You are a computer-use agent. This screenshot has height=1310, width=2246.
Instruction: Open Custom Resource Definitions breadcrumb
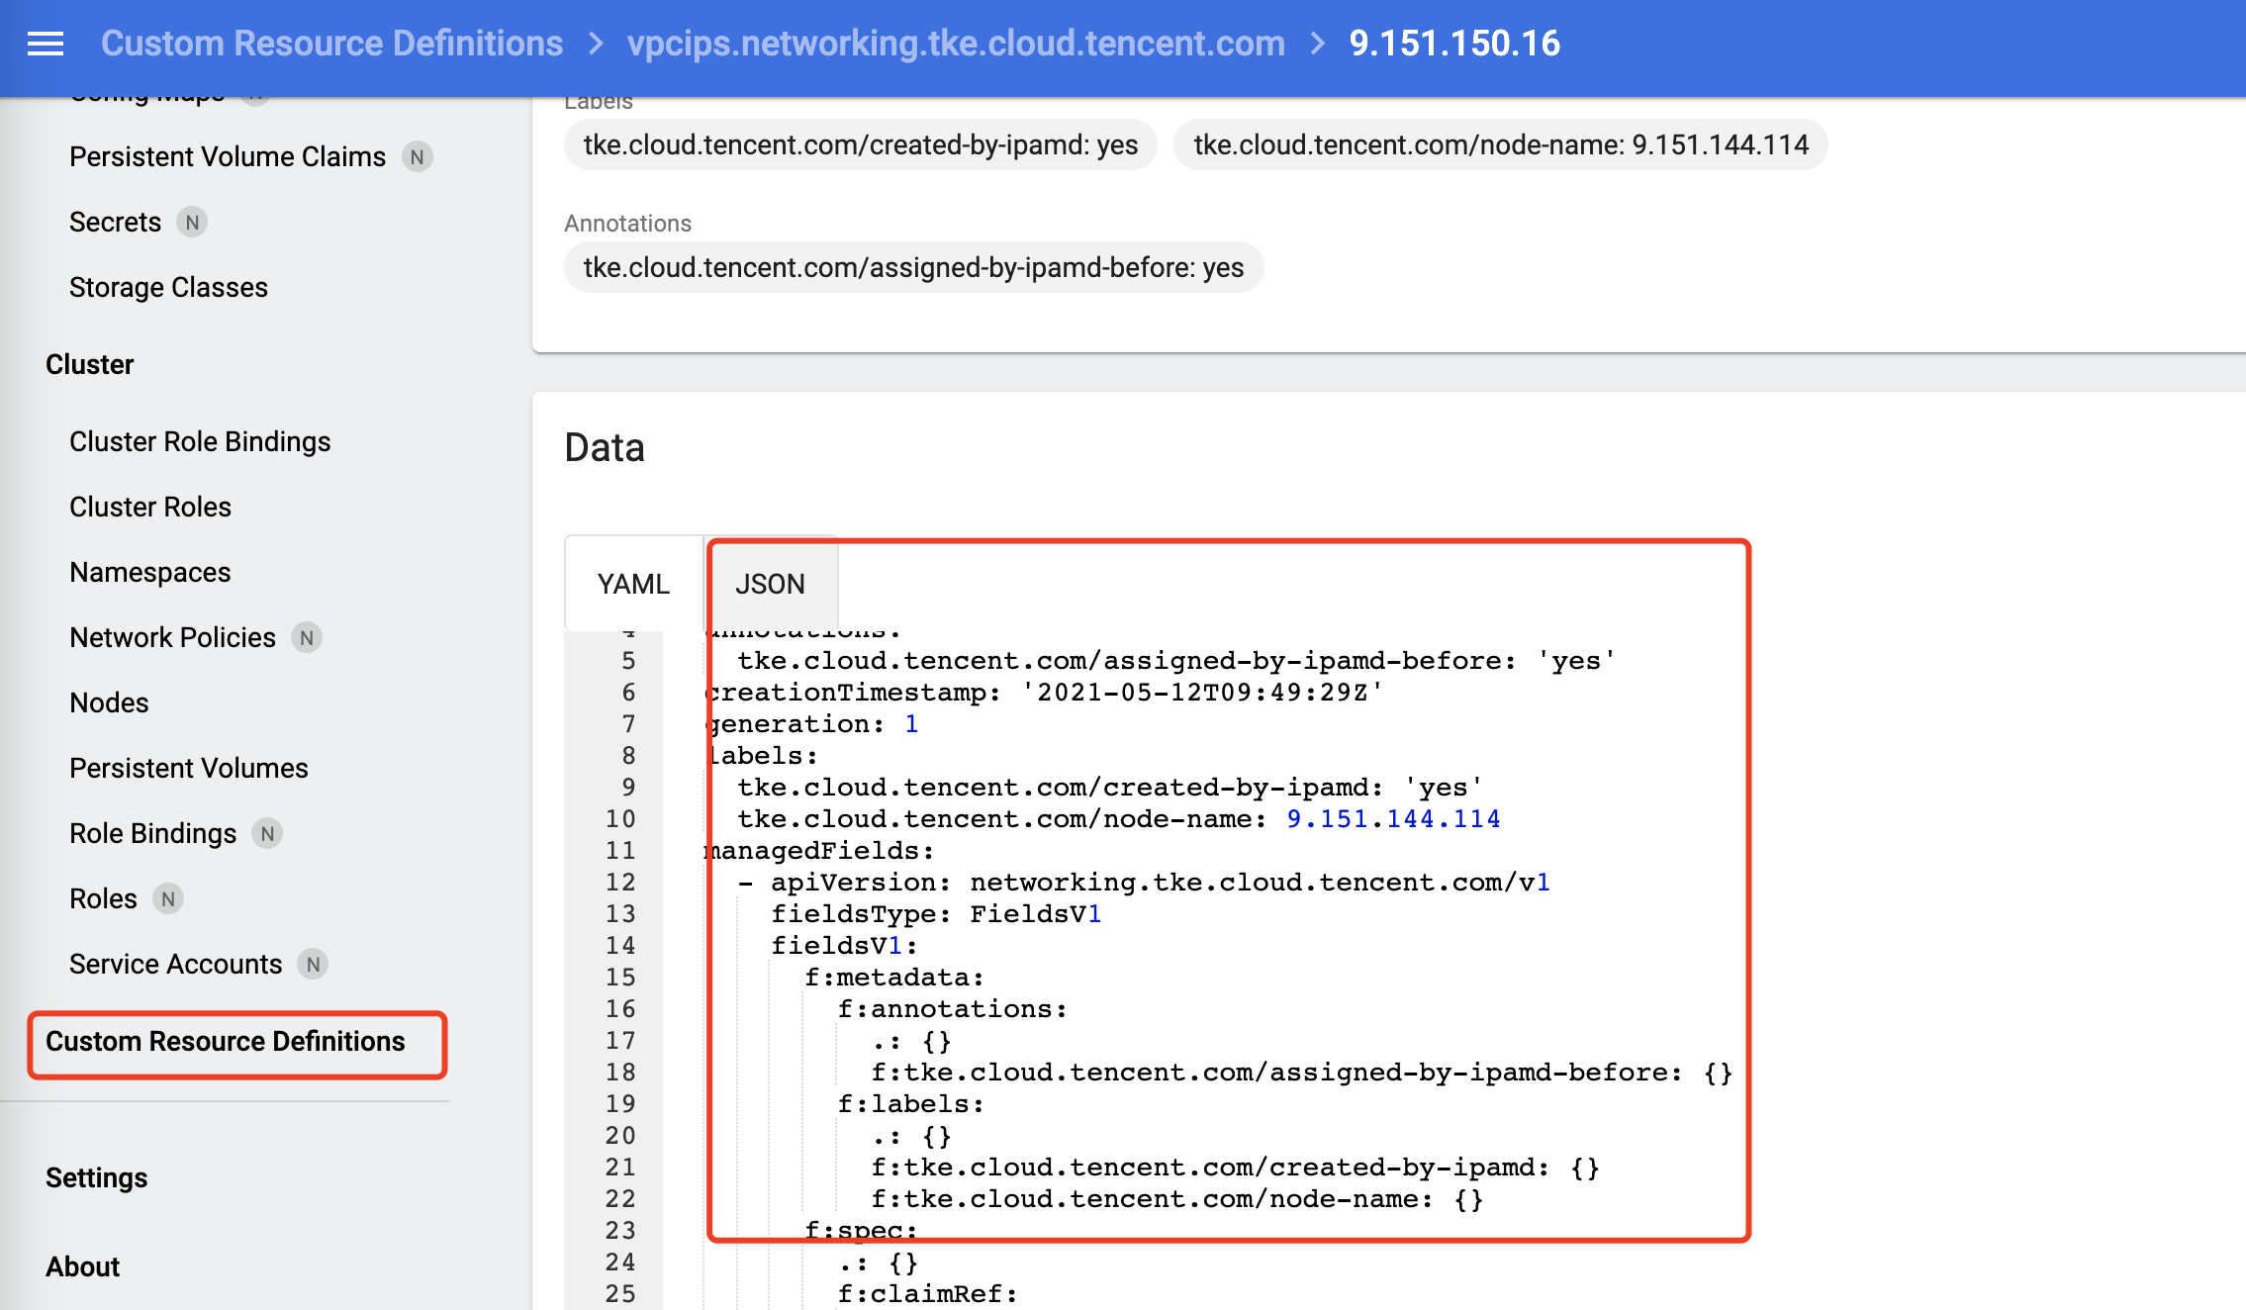click(x=332, y=43)
